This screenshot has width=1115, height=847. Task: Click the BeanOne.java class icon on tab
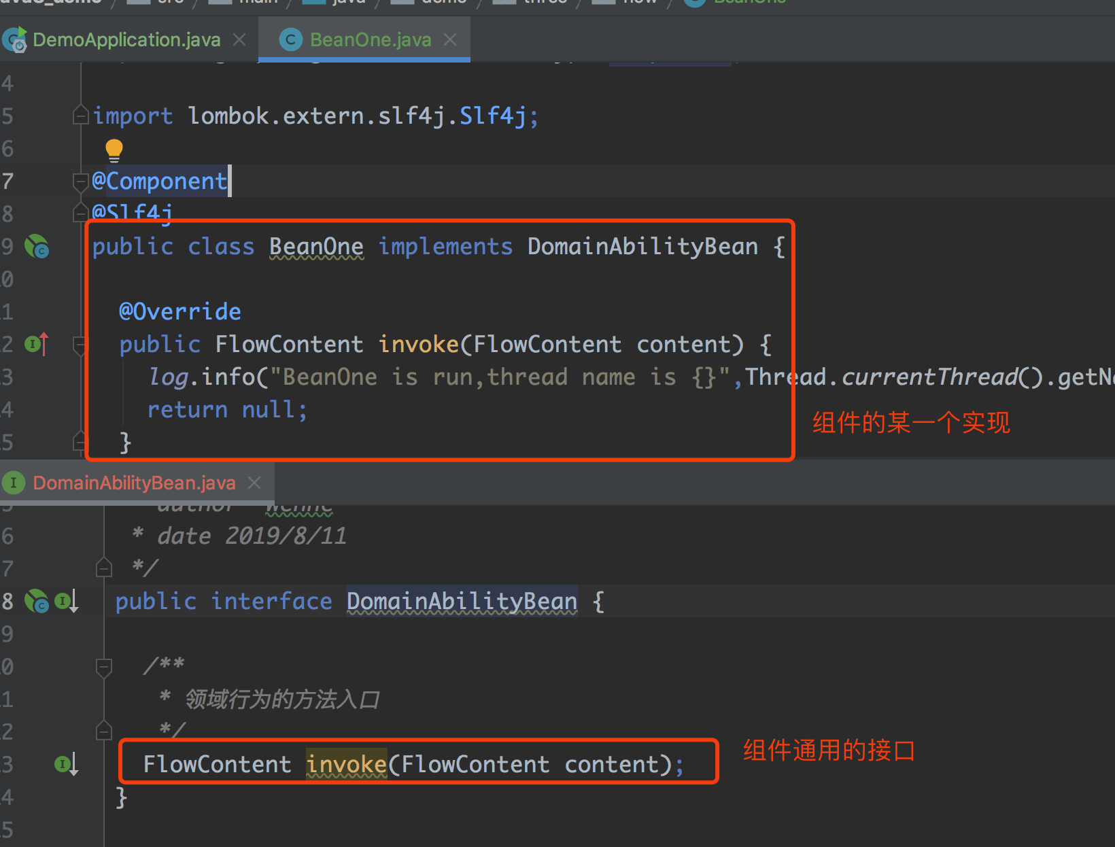point(290,40)
